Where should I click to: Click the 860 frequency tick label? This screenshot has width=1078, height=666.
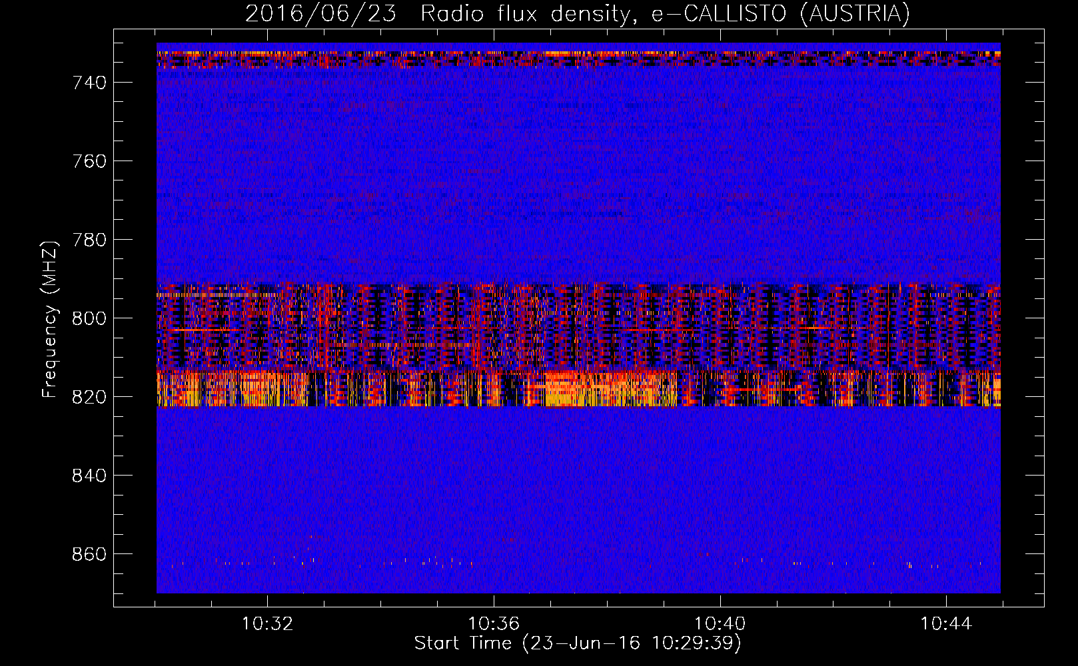click(x=89, y=554)
